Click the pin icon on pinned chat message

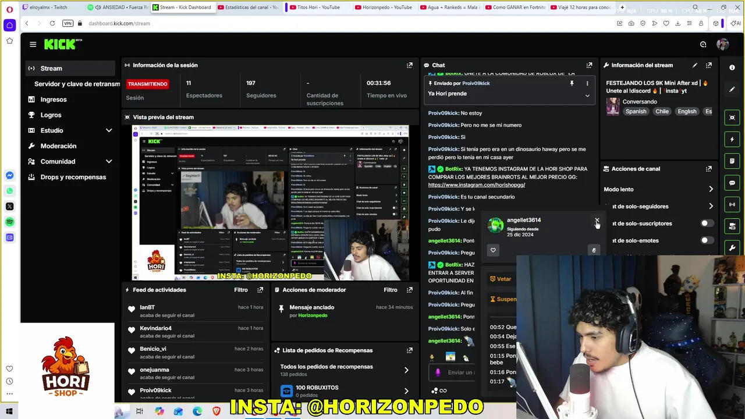coord(572,83)
